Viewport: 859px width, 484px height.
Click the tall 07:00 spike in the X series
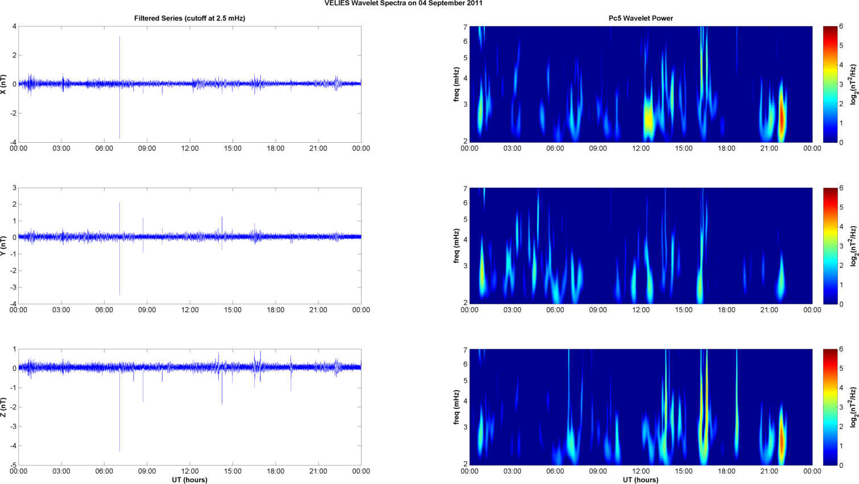point(119,87)
